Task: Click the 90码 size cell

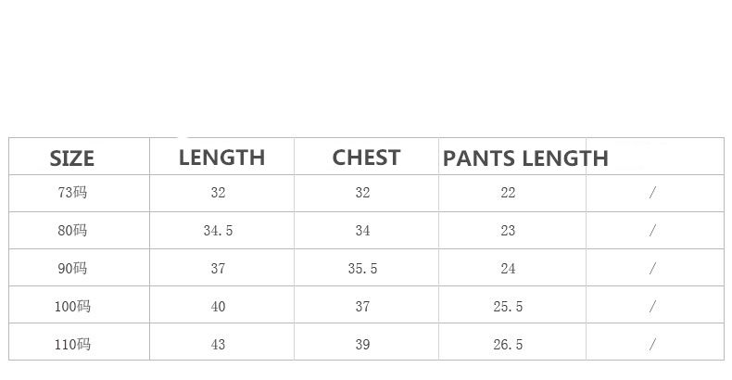Action: pyautogui.click(x=72, y=269)
